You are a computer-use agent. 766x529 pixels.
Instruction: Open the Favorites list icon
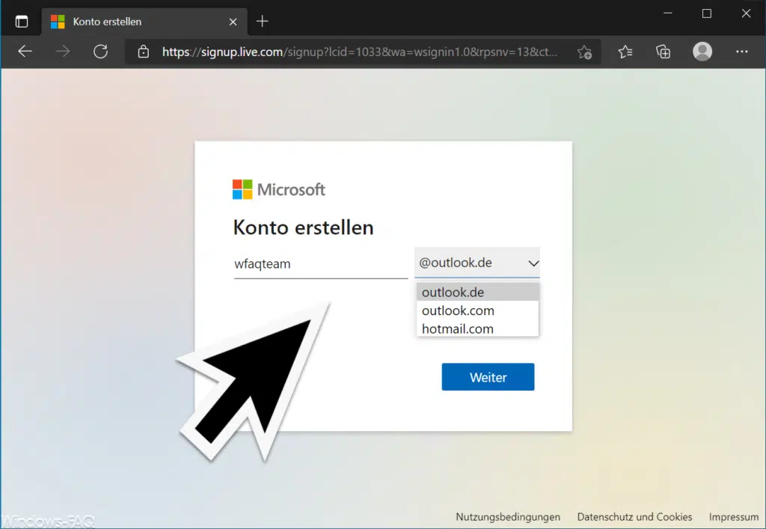[625, 52]
